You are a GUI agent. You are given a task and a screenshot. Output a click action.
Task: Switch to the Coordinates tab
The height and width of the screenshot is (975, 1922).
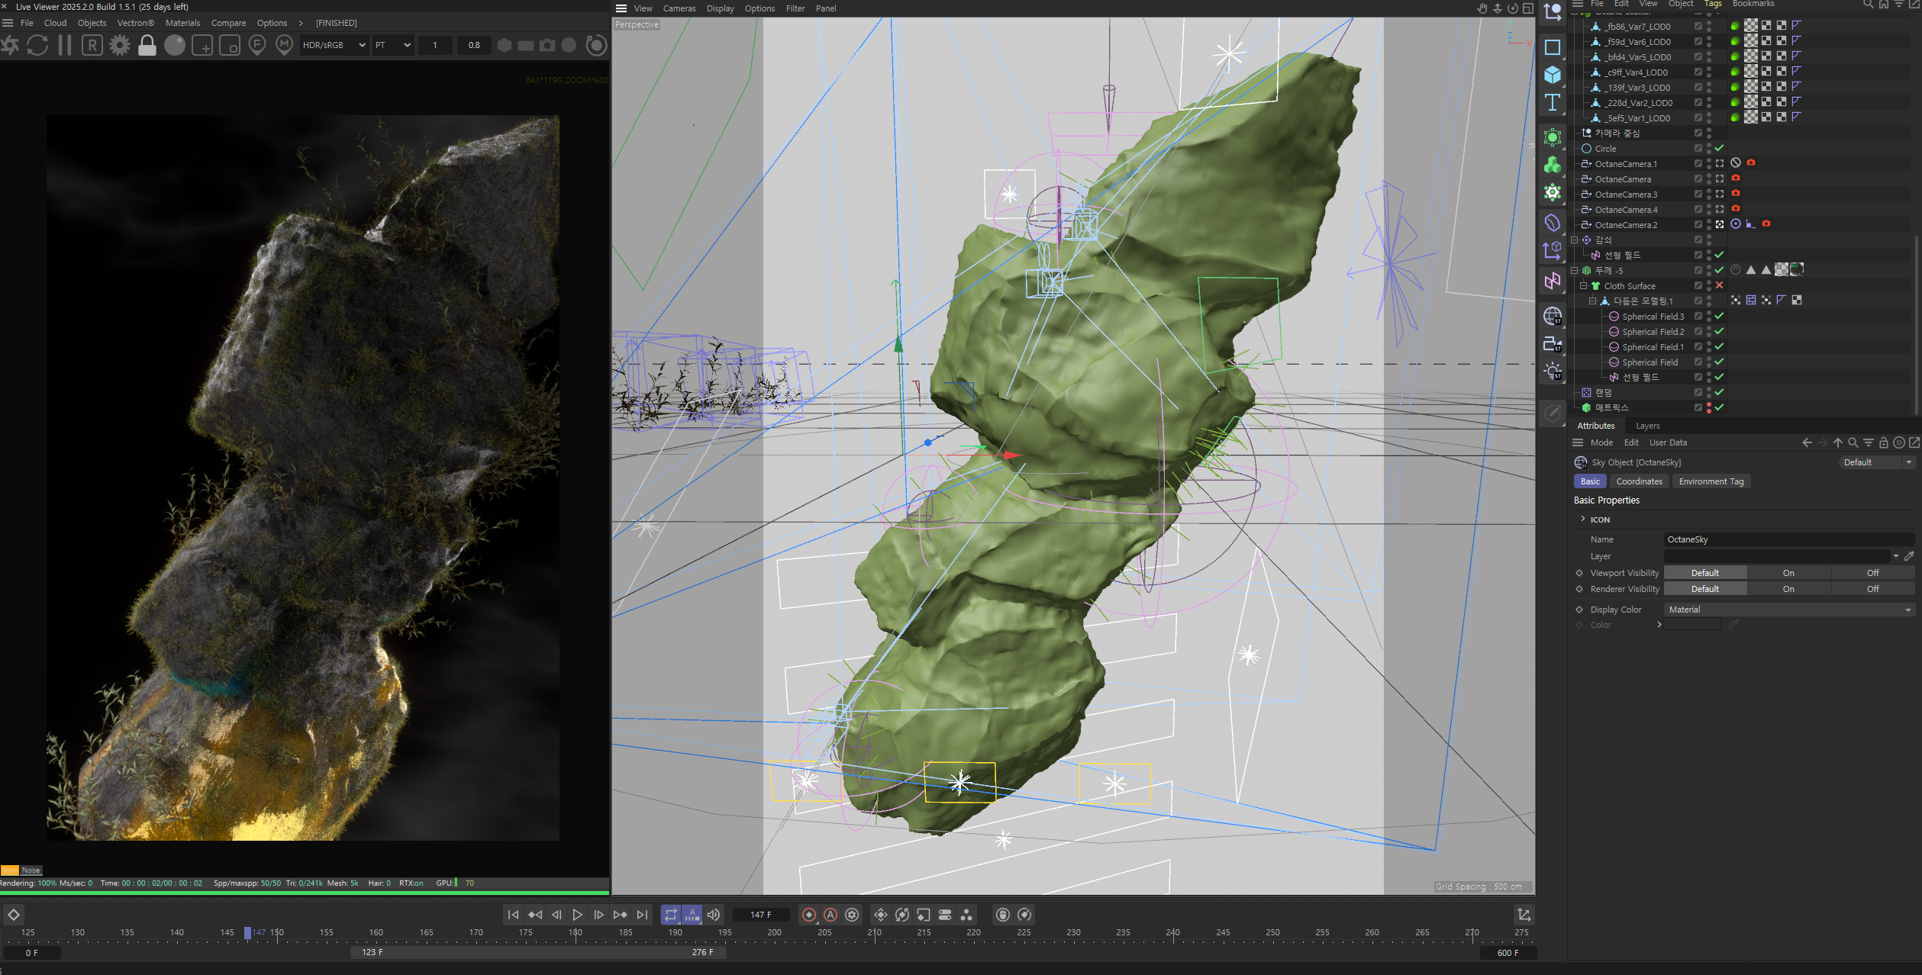[x=1639, y=481]
